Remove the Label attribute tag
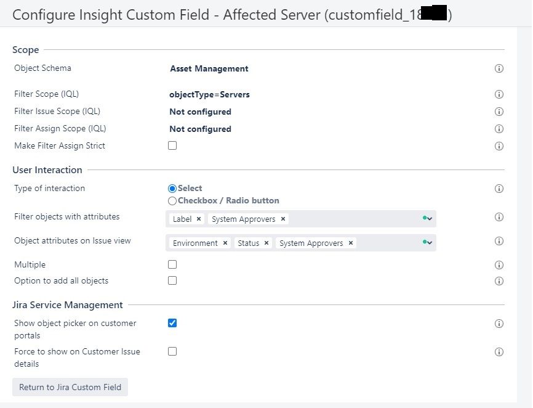Screen dimensions: 533x408 [x=199, y=219]
